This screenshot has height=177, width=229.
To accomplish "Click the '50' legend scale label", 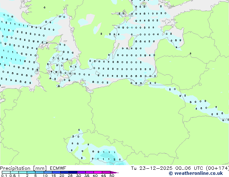I will (112, 176).
